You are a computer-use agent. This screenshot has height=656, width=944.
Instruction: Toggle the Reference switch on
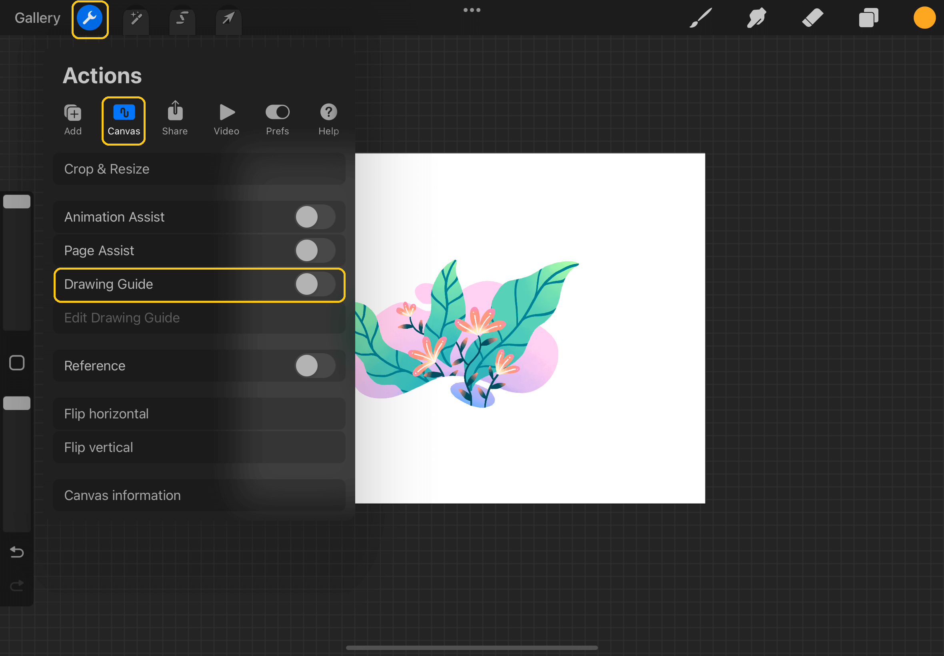pyautogui.click(x=314, y=366)
